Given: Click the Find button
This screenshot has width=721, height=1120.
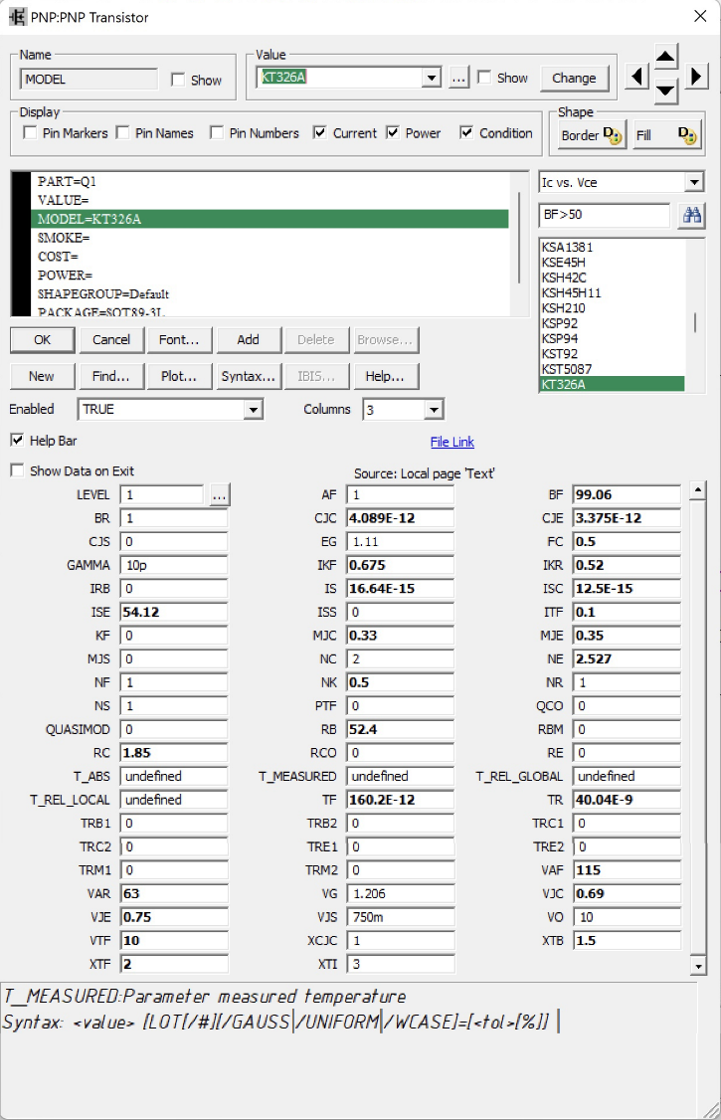Looking at the screenshot, I should [x=111, y=376].
